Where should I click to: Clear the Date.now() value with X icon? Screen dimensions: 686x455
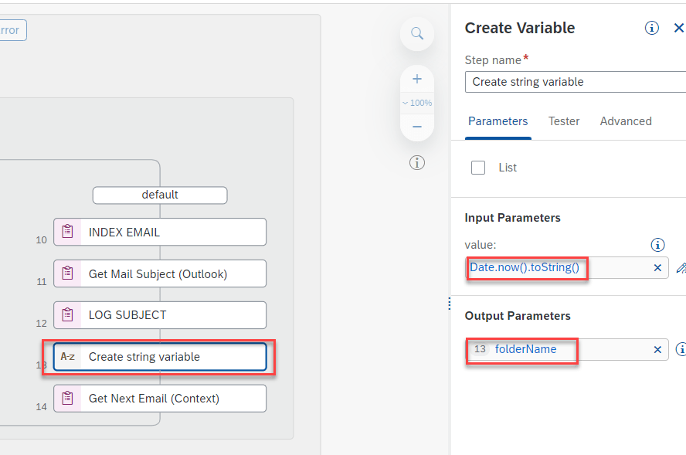657,268
